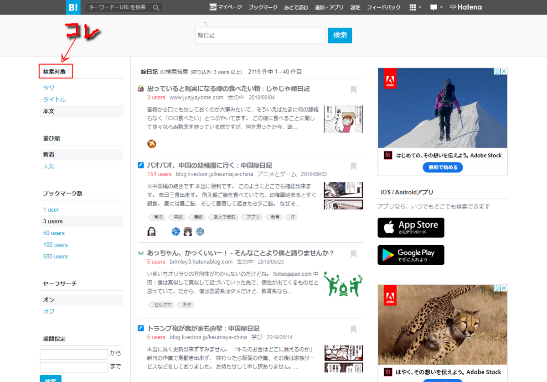The height and width of the screenshot is (382, 547).
Task: Close the mountain climber Adobe ad
Action: (504, 71)
